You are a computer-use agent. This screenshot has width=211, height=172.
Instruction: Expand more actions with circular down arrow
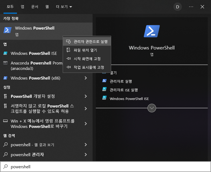pyautogui.click(x=152, y=108)
